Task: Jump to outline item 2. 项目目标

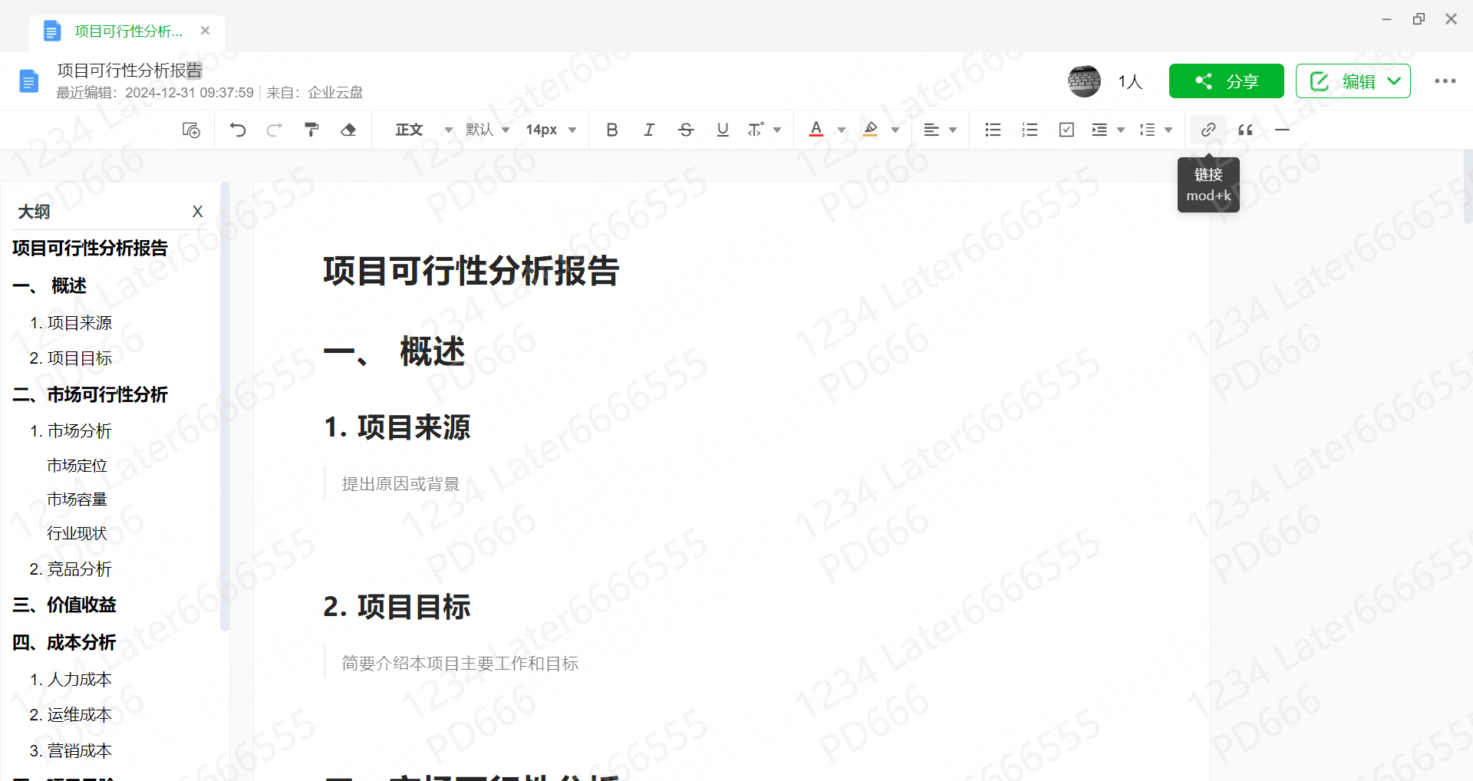Action: (71, 358)
